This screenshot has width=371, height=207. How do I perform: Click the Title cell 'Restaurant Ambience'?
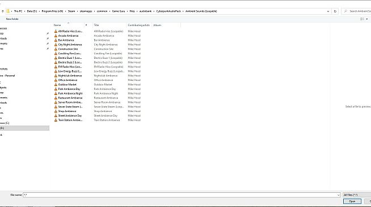click(x=106, y=98)
